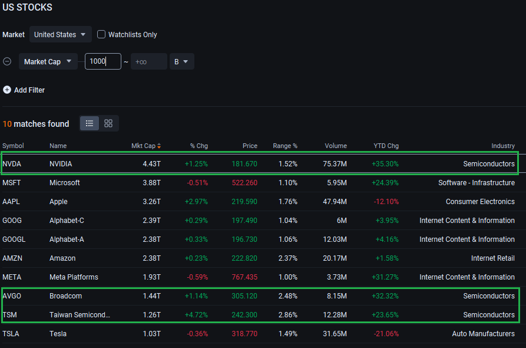Sort by the Name column header
The height and width of the screenshot is (348, 526).
coord(58,146)
